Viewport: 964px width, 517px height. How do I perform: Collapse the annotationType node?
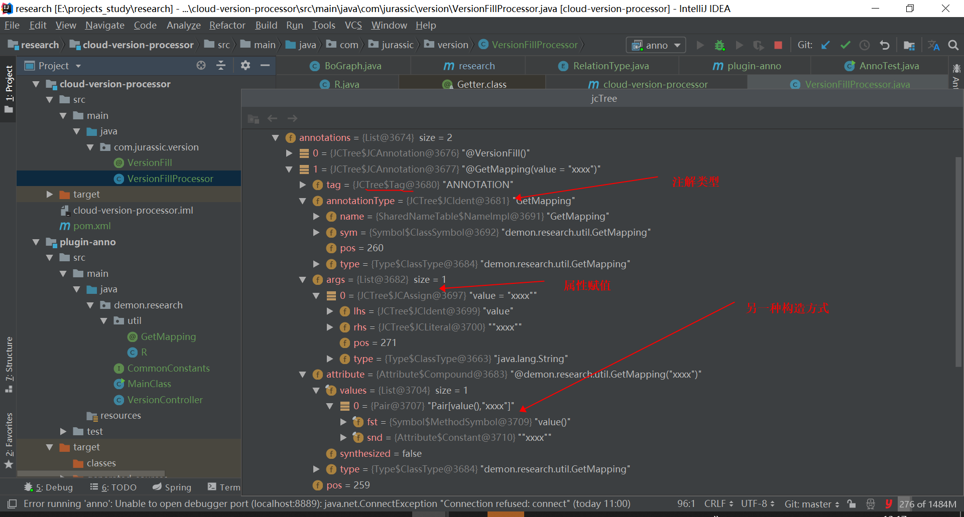coord(302,201)
